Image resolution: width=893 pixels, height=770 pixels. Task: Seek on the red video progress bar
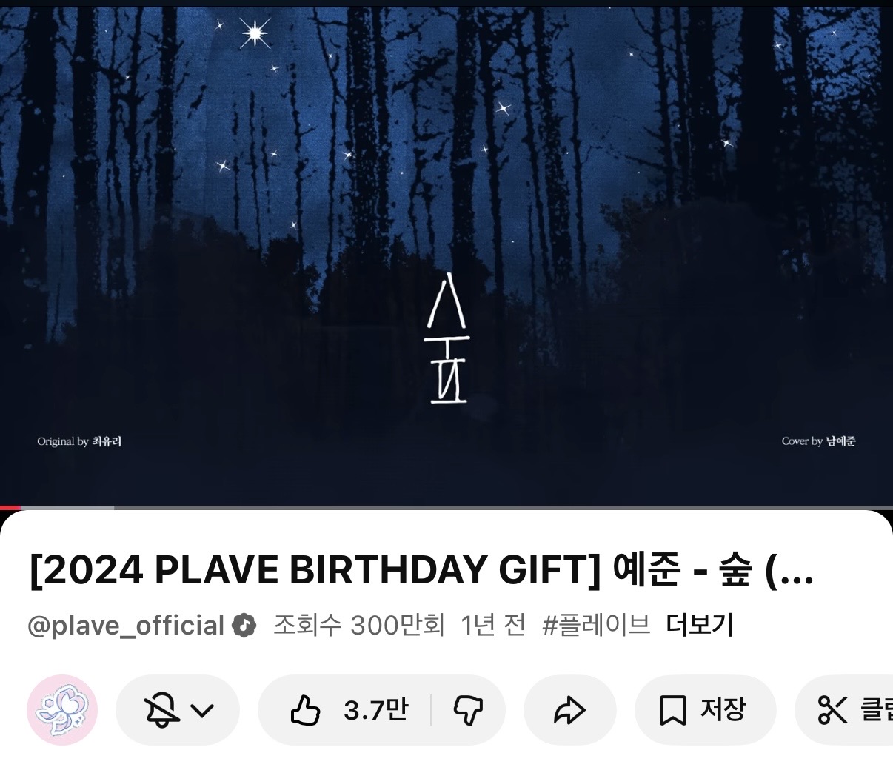[x=10, y=508]
